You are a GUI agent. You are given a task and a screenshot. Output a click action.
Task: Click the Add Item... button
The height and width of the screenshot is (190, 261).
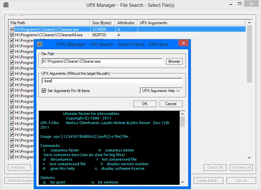(19, 167)
